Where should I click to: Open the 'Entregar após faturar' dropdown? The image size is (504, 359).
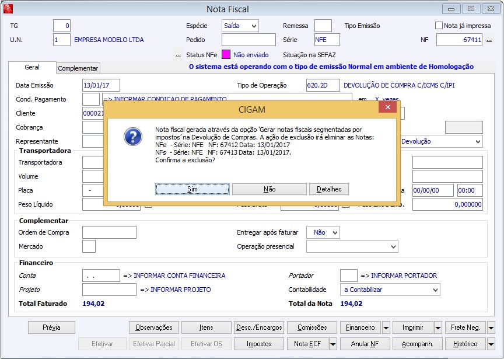[323, 232]
